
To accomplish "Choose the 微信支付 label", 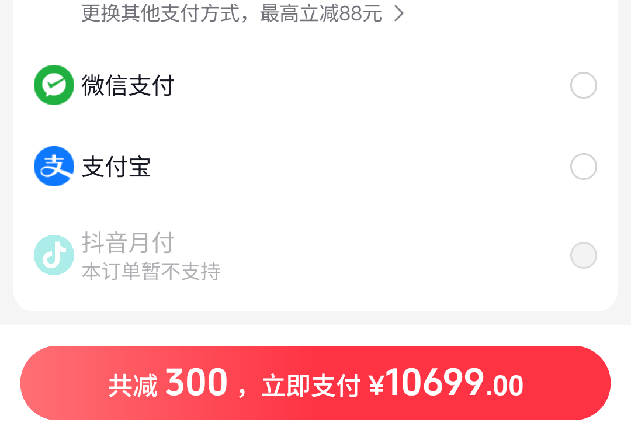I will [127, 85].
